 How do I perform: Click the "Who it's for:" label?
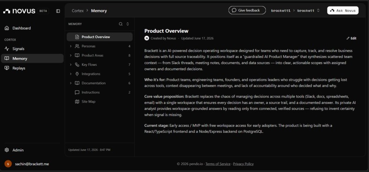coord(155,80)
